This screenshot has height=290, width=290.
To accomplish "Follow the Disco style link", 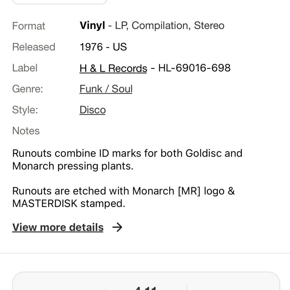I will click(92, 110).
